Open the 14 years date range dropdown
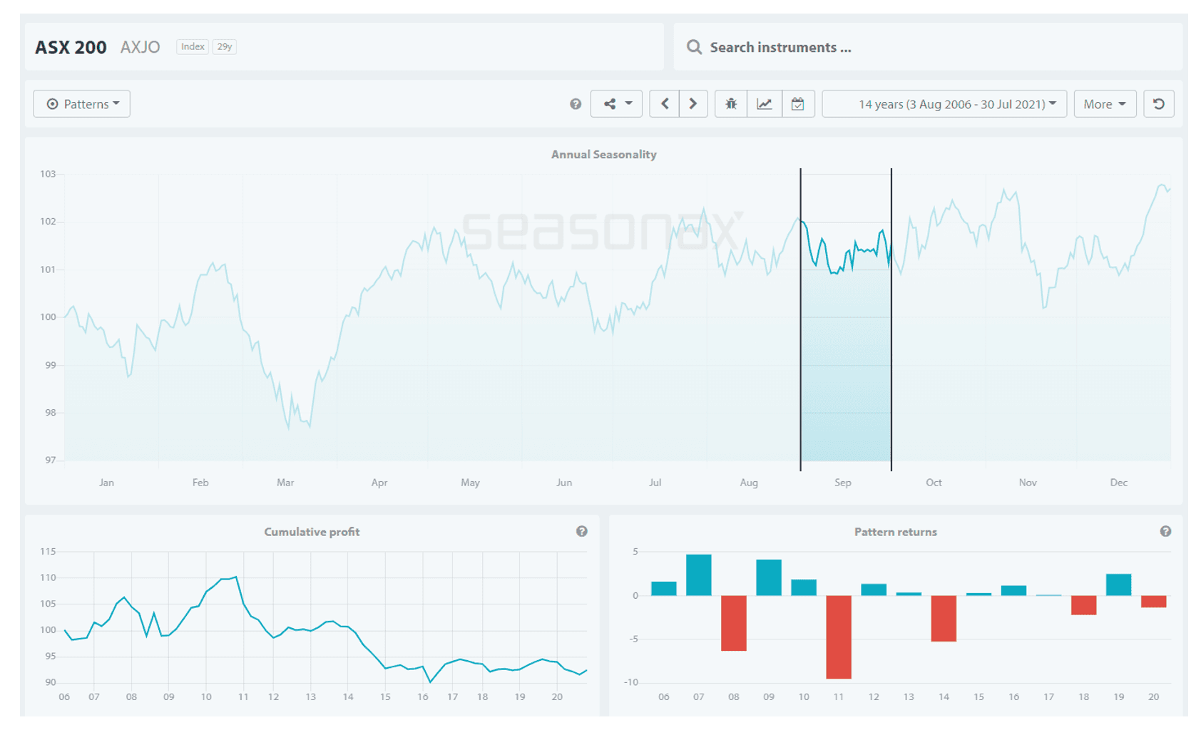Image resolution: width=1201 pixels, height=730 pixels. (944, 104)
